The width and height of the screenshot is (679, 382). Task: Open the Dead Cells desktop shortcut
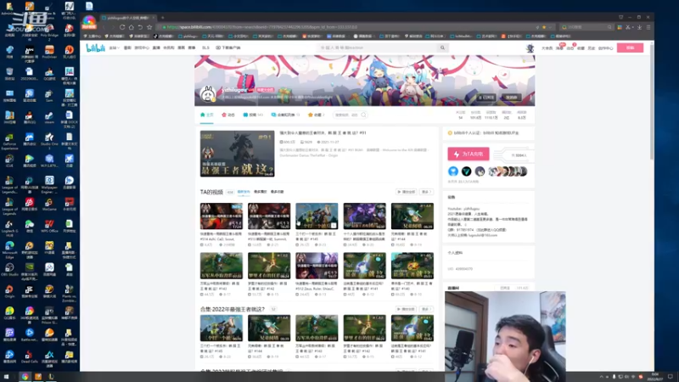[x=29, y=357]
